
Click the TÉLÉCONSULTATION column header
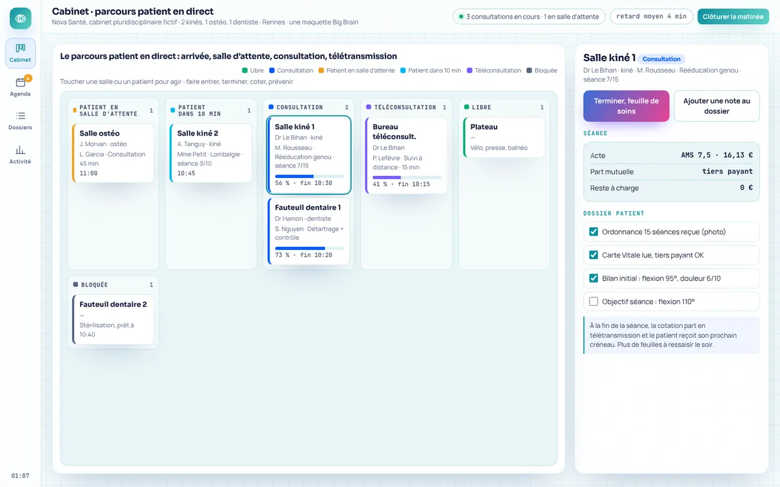tap(406, 107)
